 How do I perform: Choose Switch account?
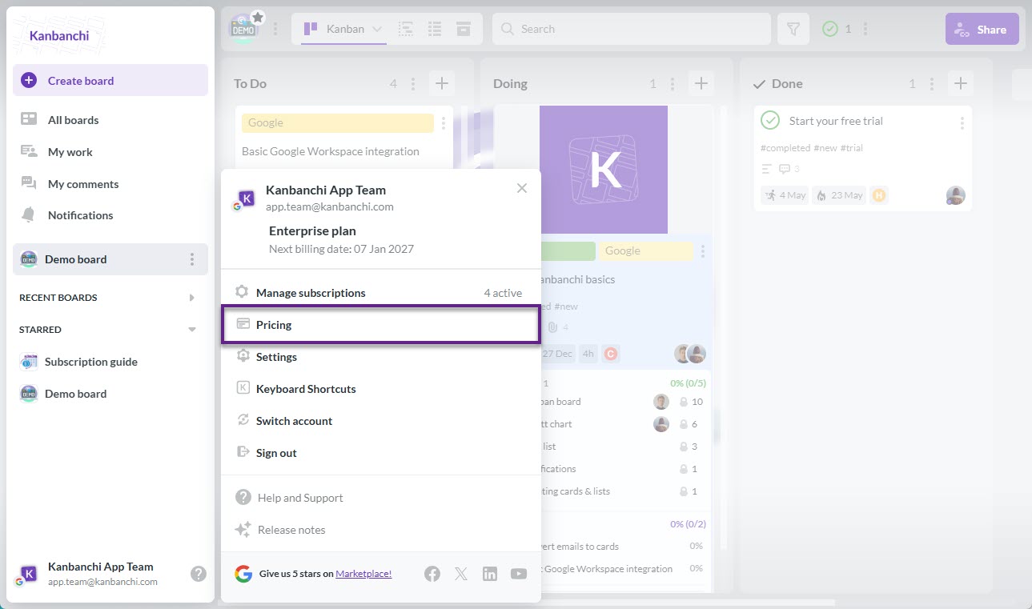click(381, 421)
